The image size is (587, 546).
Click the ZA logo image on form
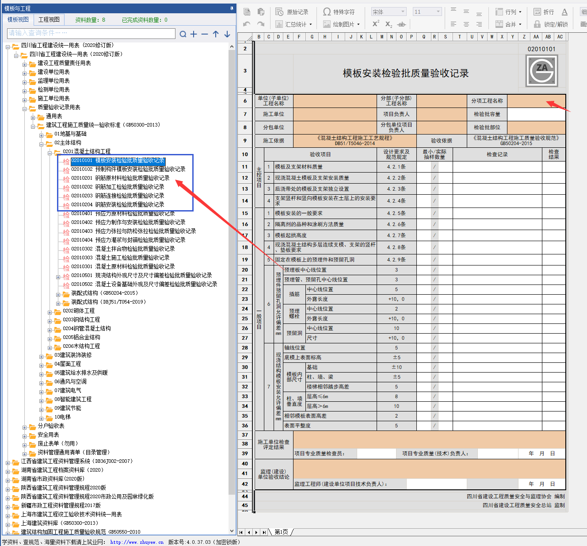click(541, 71)
